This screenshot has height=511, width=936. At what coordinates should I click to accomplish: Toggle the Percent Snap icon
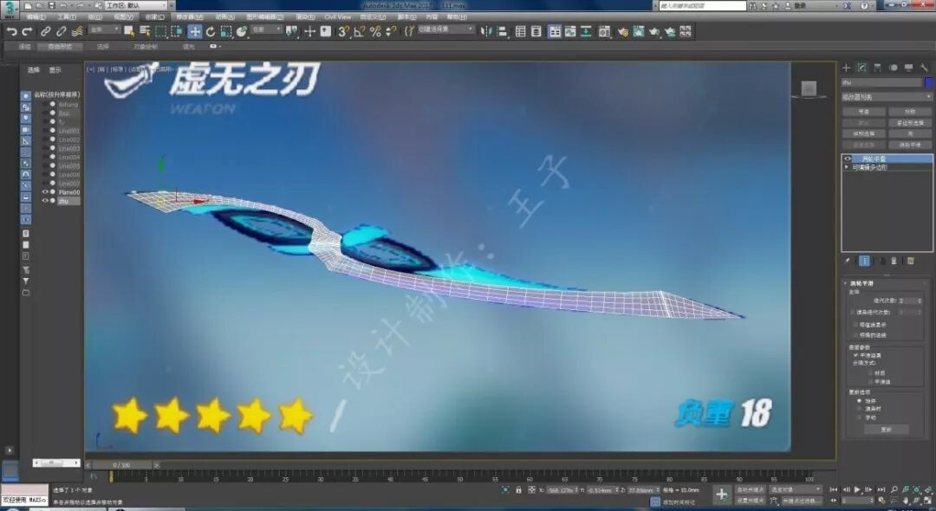tap(375, 31)
